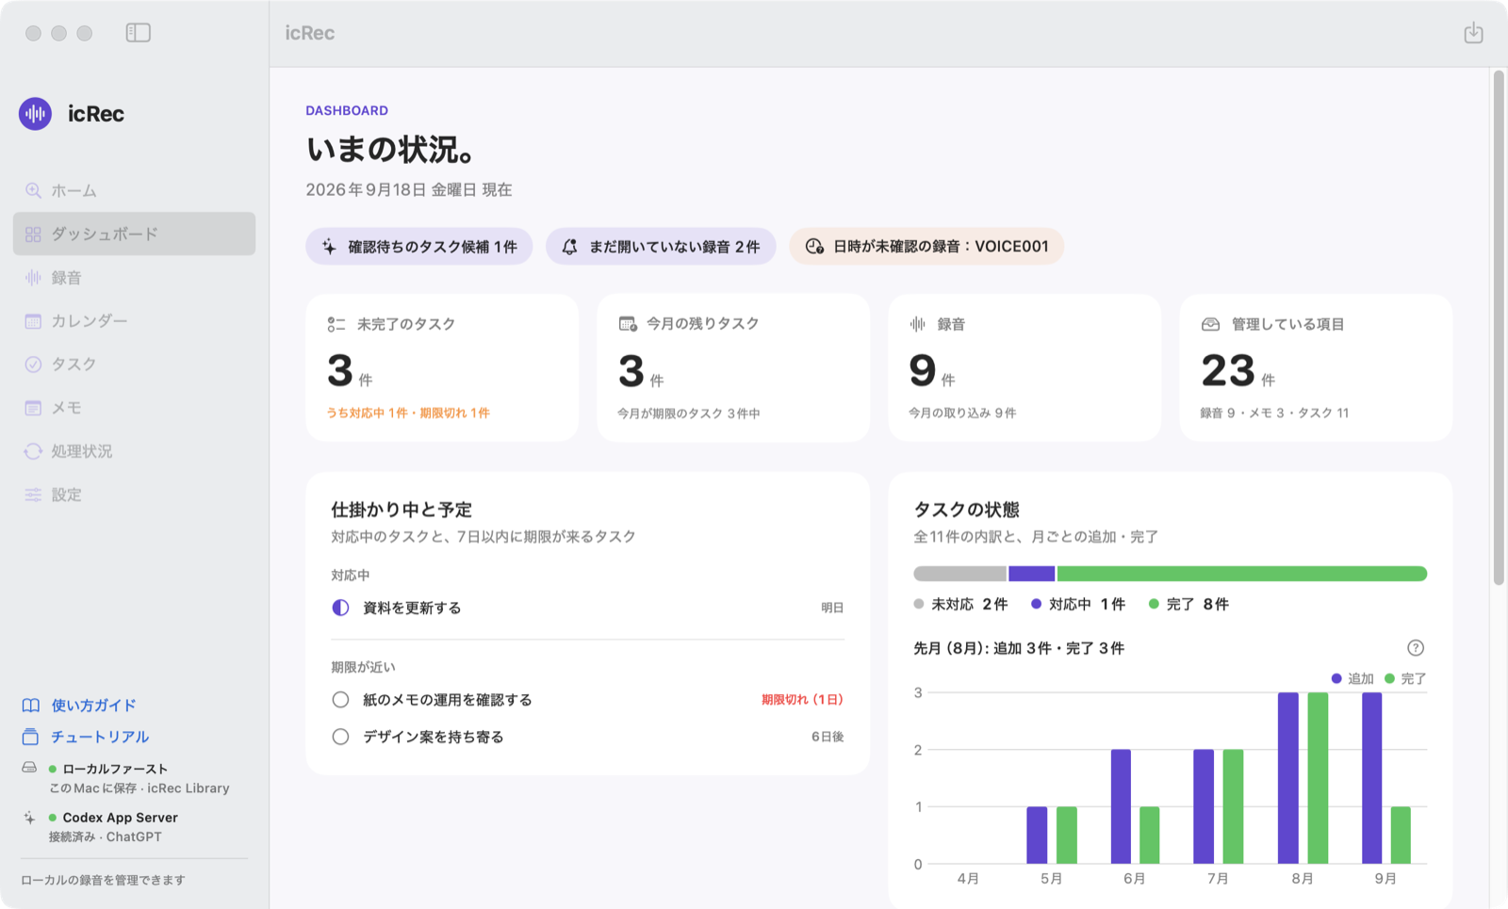1508x909 pixels.
Task: Click the calendar icon on the 今月の残りタスク card
Action: pos(628,324)
